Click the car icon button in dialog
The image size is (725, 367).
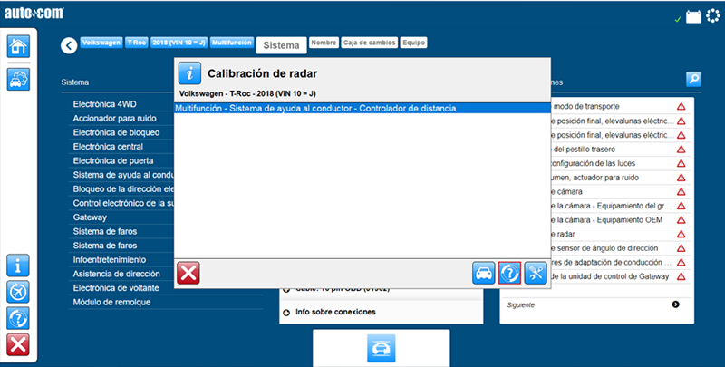tap(484, 273)
